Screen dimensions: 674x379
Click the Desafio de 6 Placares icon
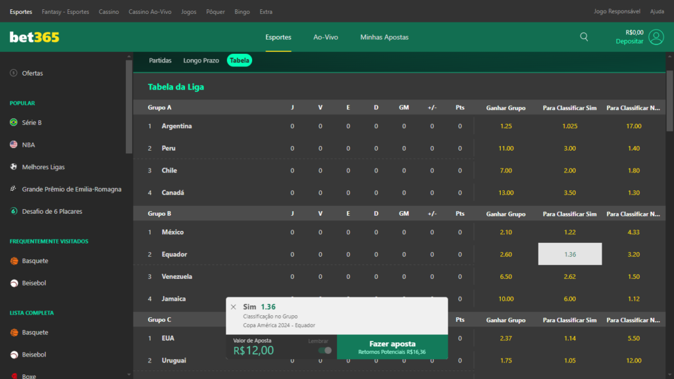point(14,211)
